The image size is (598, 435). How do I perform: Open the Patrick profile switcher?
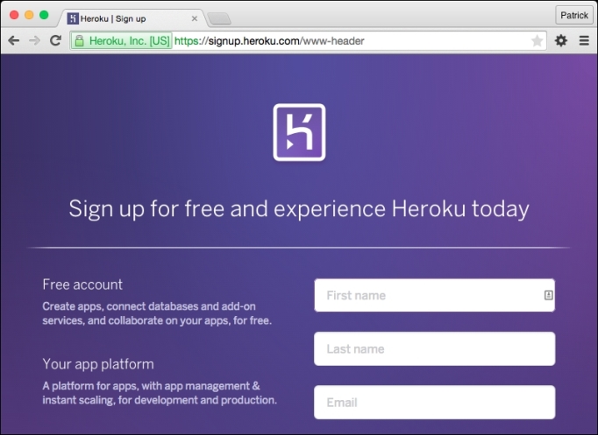[574, 15]
